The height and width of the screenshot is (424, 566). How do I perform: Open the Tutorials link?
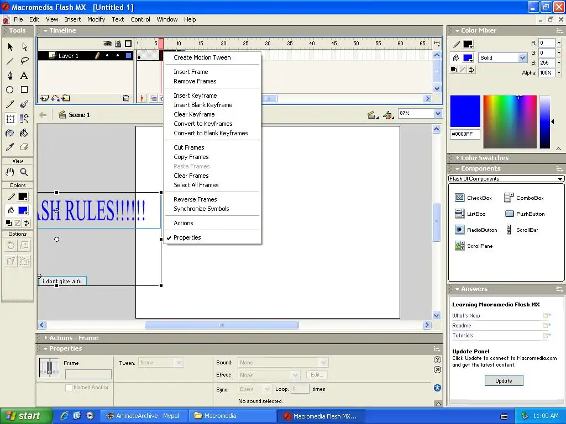[463, 335]
